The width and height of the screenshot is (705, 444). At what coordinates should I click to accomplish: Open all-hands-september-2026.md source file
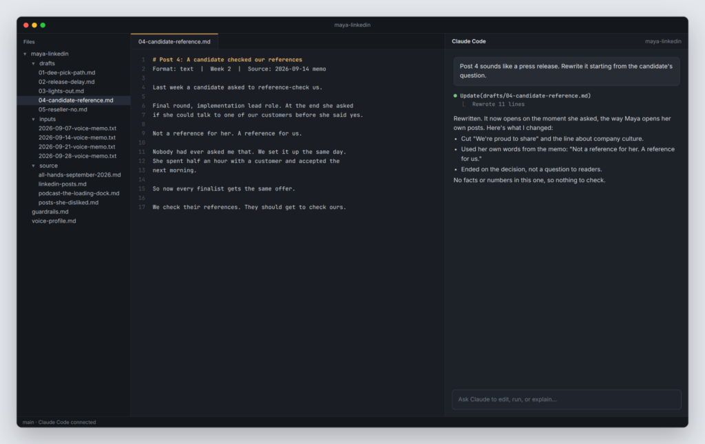(79, 175)
